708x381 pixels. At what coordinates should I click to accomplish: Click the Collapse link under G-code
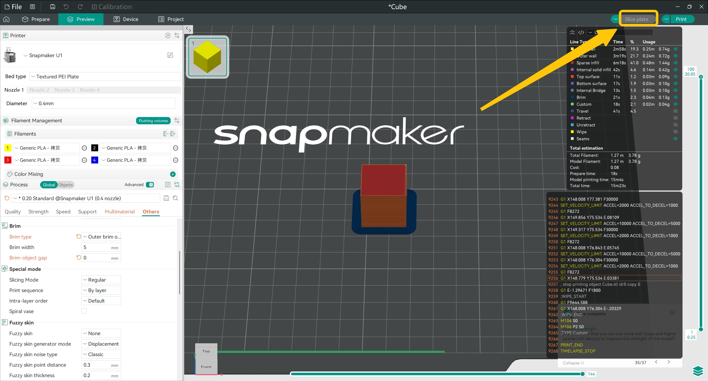coord(573,363)
